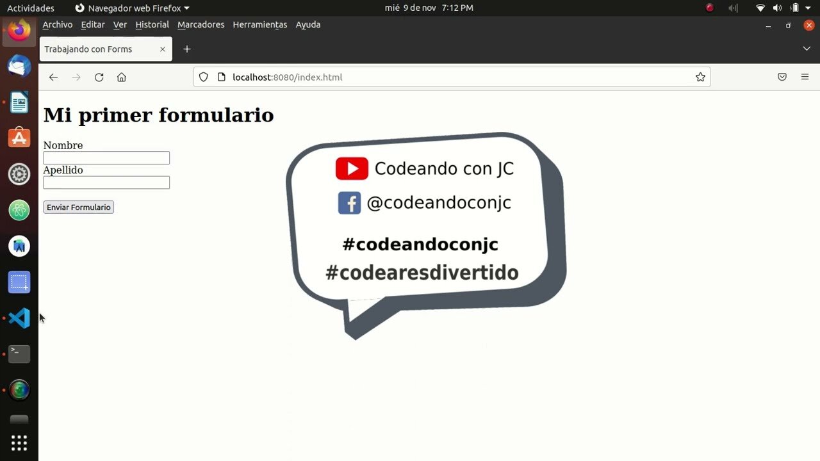Open system Settings gear in dock
The height and width of the screenshot is (461, 820).
coord(19,174)
